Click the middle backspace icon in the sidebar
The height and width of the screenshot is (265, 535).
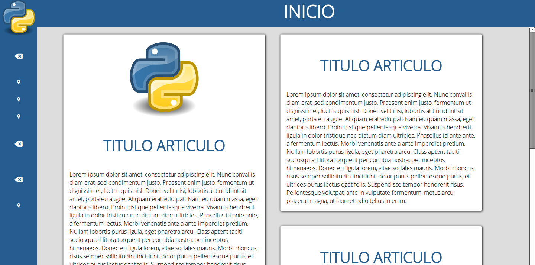coord(19,144)
